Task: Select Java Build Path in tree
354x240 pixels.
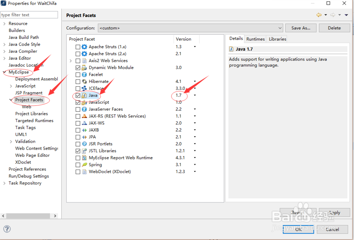Action: click(x=24, y=37)
